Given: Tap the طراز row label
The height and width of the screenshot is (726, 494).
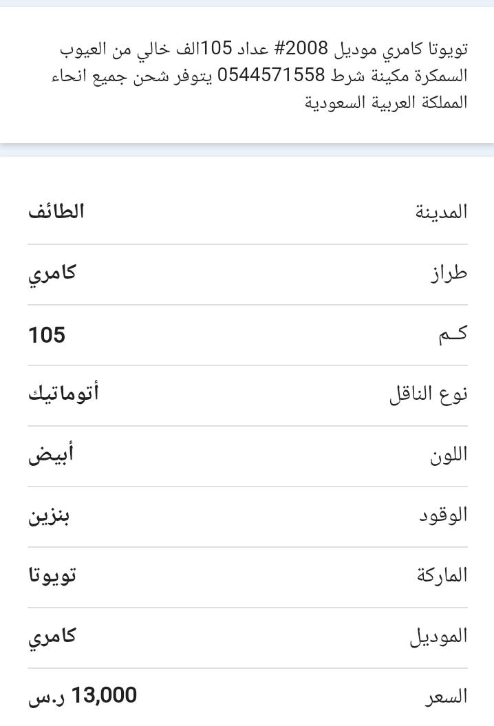Looking at the screenshot, I should (449, 273).
